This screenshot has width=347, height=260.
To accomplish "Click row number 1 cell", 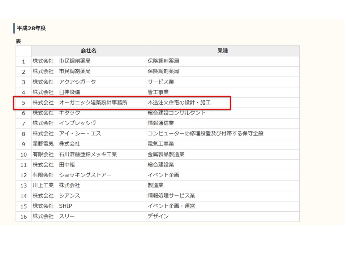I will (23, 61).
